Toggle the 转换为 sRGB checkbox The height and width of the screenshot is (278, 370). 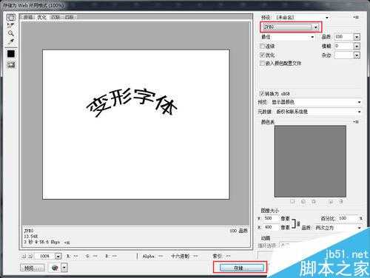coord(261,93)
